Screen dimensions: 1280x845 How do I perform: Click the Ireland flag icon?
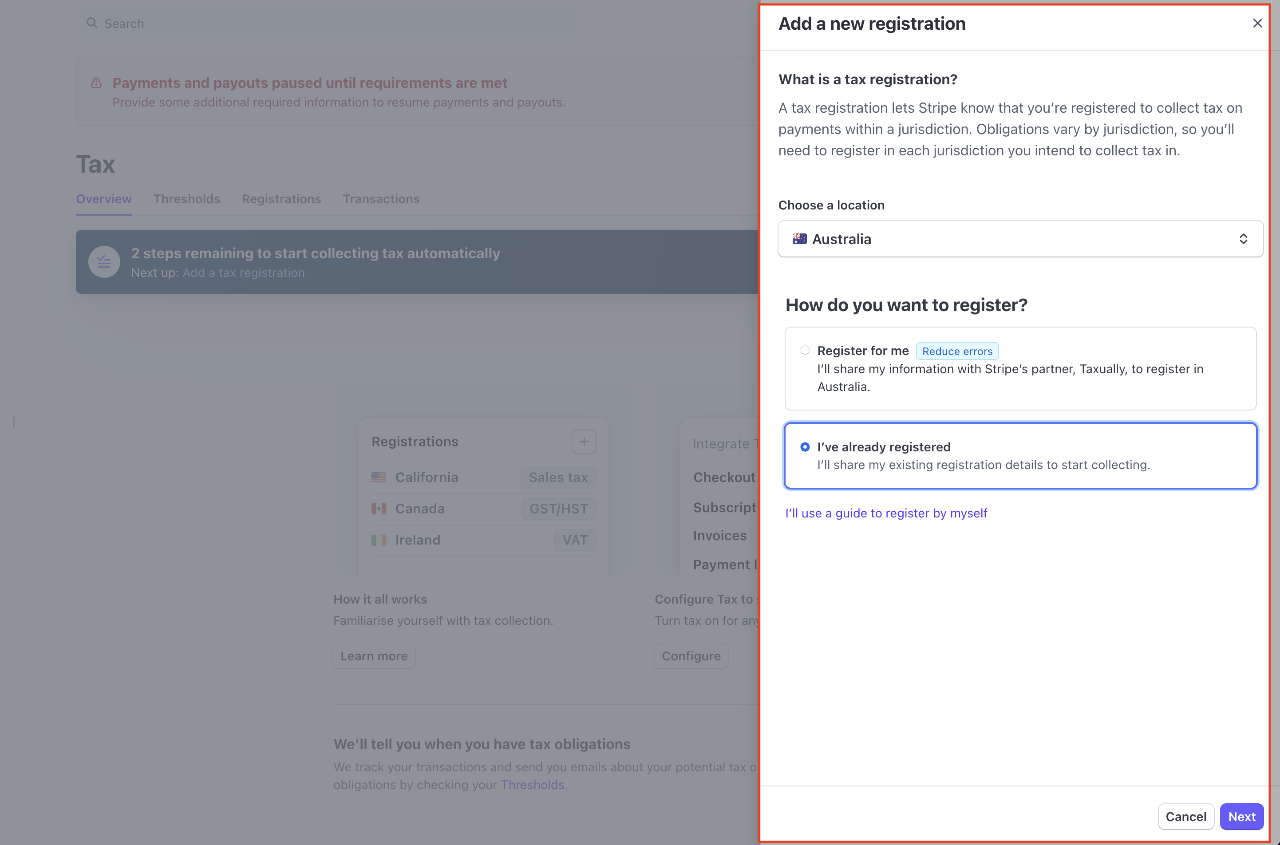(379, 540)
